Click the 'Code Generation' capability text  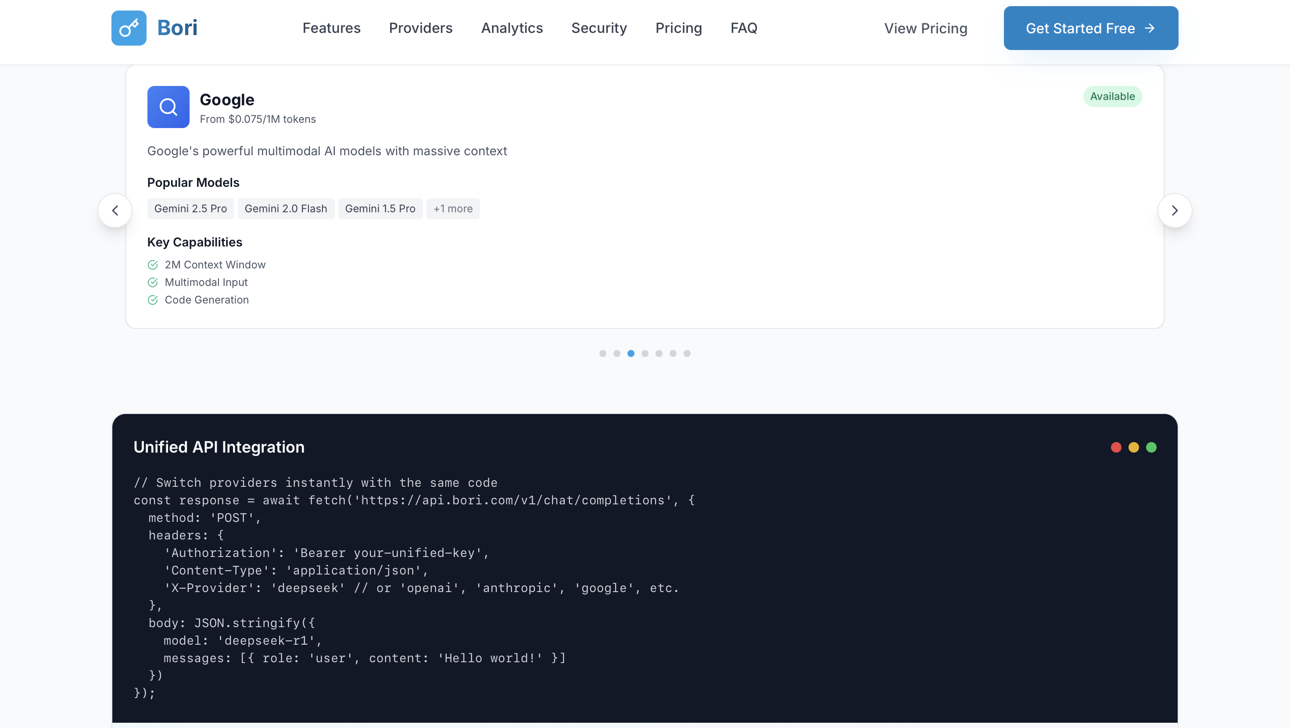(207, 300)
